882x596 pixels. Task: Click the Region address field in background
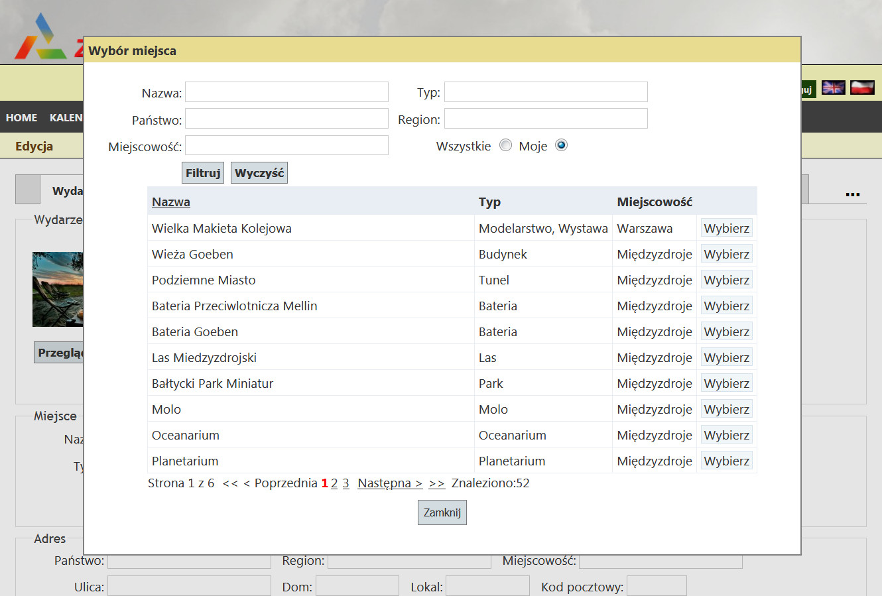pyautogui.click(x=409, y=562)
